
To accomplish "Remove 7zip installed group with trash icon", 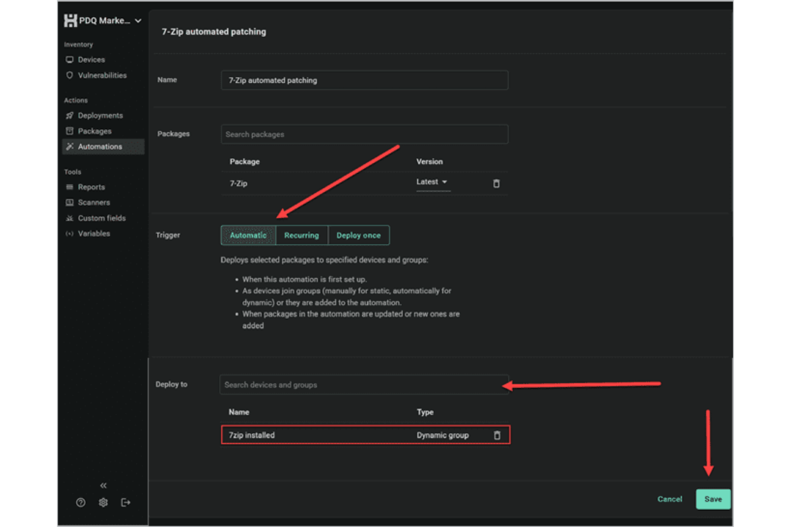I will (497, 435).
